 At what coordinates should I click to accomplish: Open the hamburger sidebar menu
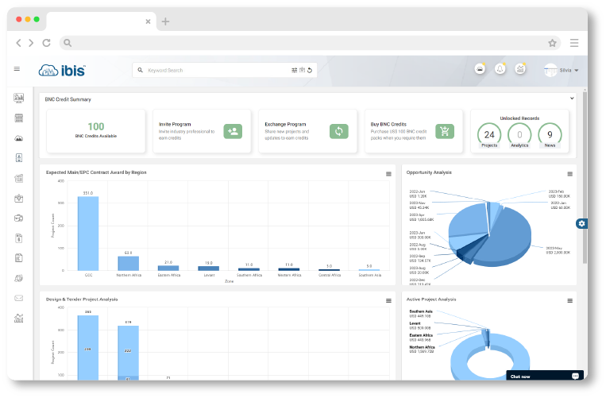[x=17, y=69]
